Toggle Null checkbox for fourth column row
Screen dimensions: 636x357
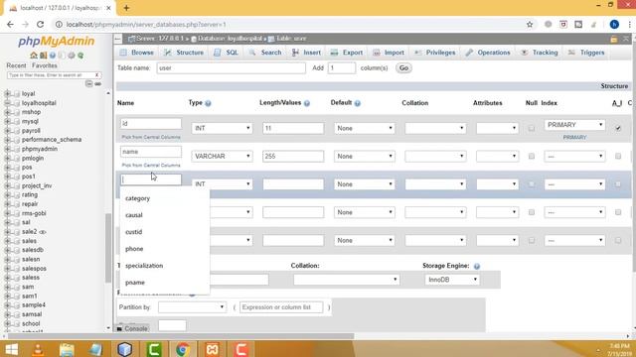pyautogui.click(x=532, y=212)
